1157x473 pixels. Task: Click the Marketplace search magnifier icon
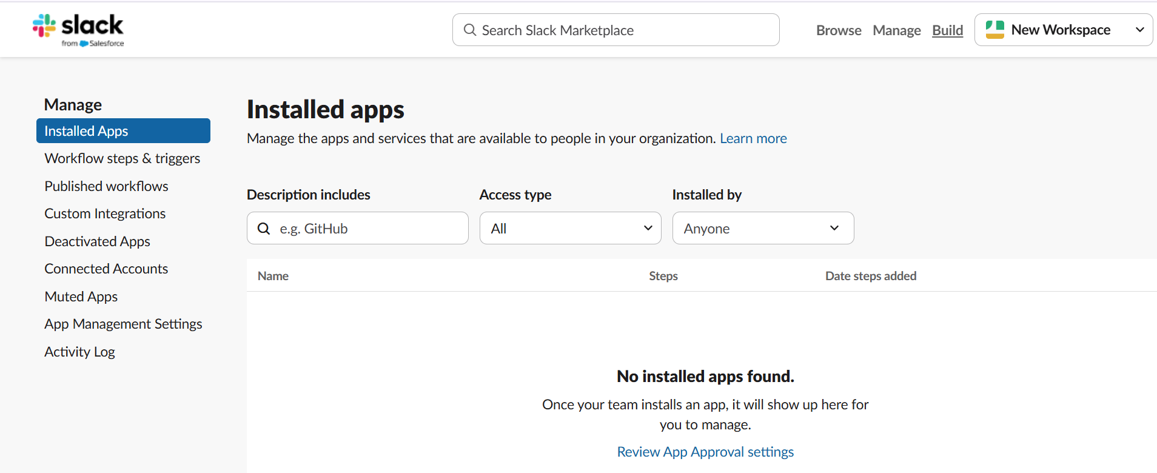pos(469,30)
